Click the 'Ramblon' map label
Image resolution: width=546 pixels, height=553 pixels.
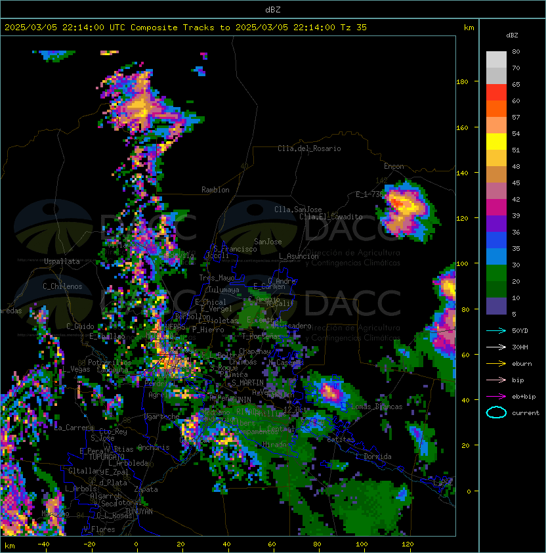pyautogui.click(x=215, y=190)
